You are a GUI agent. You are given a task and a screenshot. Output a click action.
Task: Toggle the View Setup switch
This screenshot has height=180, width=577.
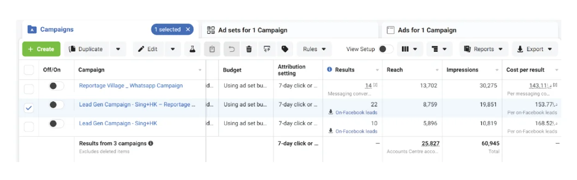click(x=386, y=49)
